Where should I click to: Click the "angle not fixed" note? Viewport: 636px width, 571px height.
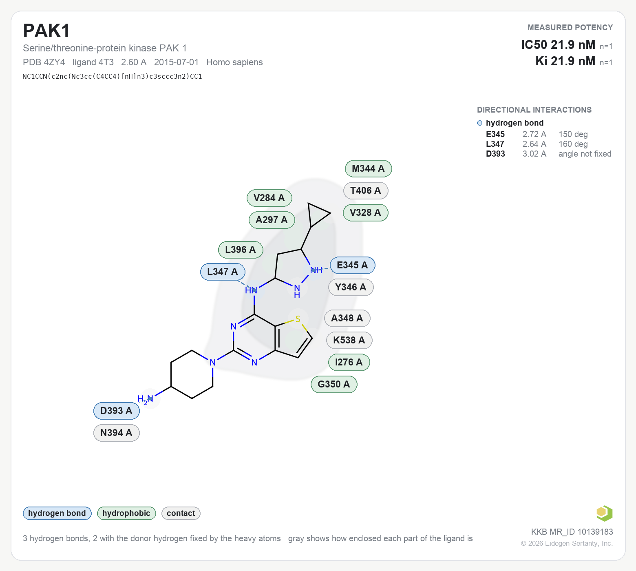585,154
